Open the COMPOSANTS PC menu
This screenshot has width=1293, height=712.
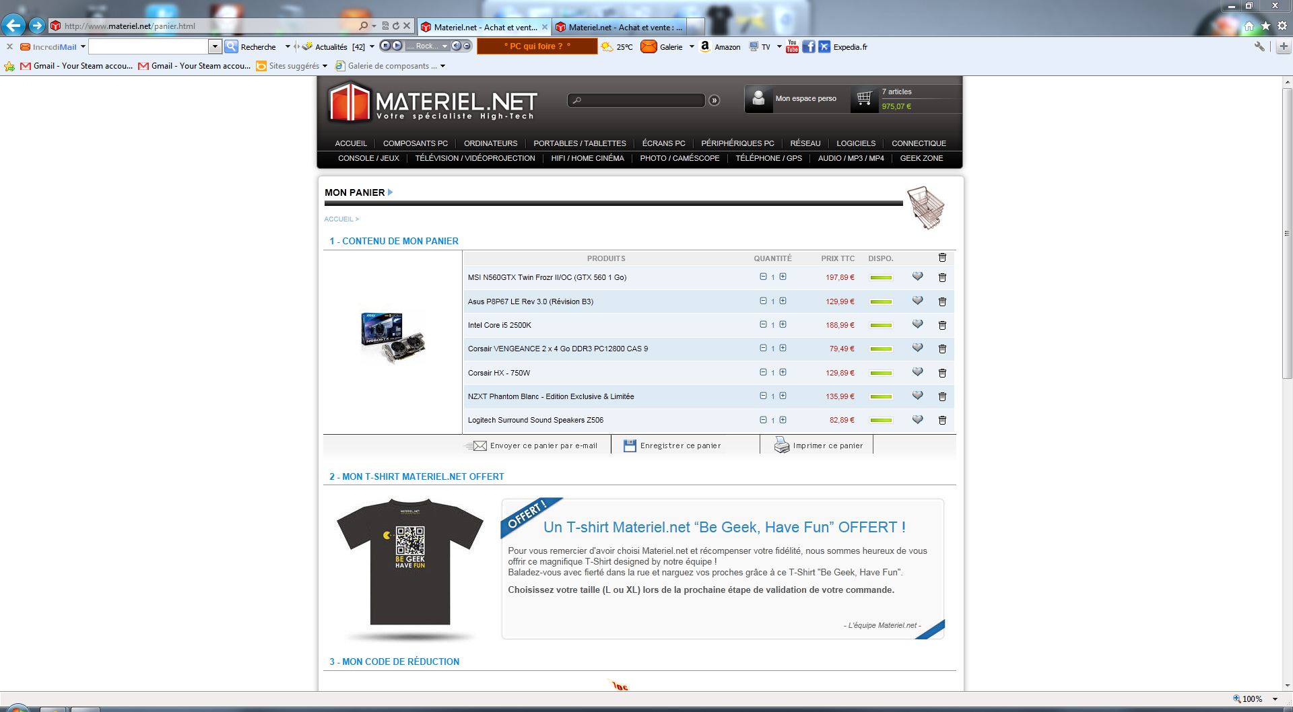(x=415, y=143)
